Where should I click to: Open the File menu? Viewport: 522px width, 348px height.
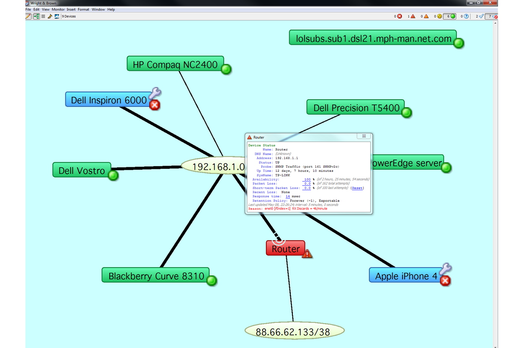tap(28, 9)
